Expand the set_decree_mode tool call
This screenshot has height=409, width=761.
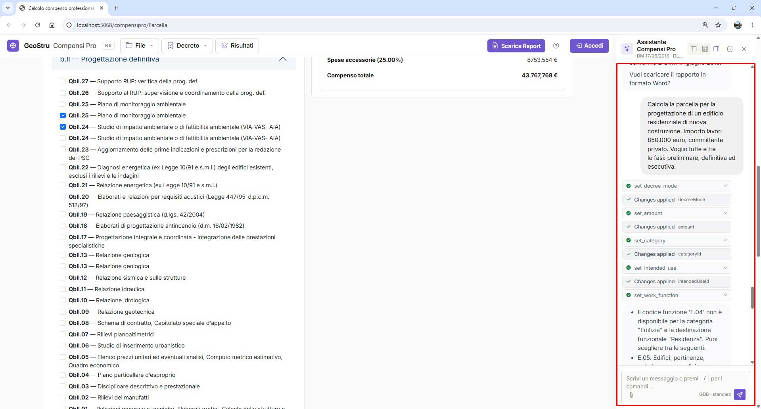tap(677, 186)
